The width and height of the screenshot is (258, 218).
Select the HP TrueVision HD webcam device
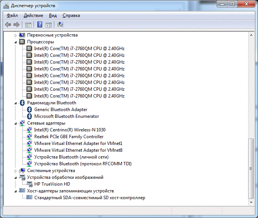point(52,184)
